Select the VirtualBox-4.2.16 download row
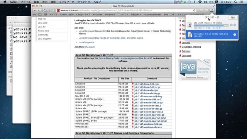 click(212, 35)
